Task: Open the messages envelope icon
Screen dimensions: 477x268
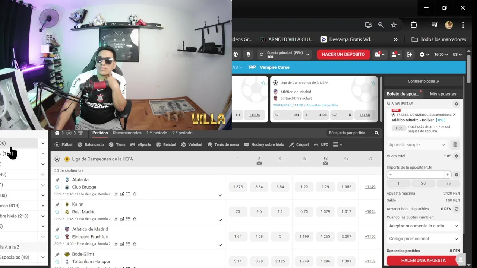Action: [380, 54]
